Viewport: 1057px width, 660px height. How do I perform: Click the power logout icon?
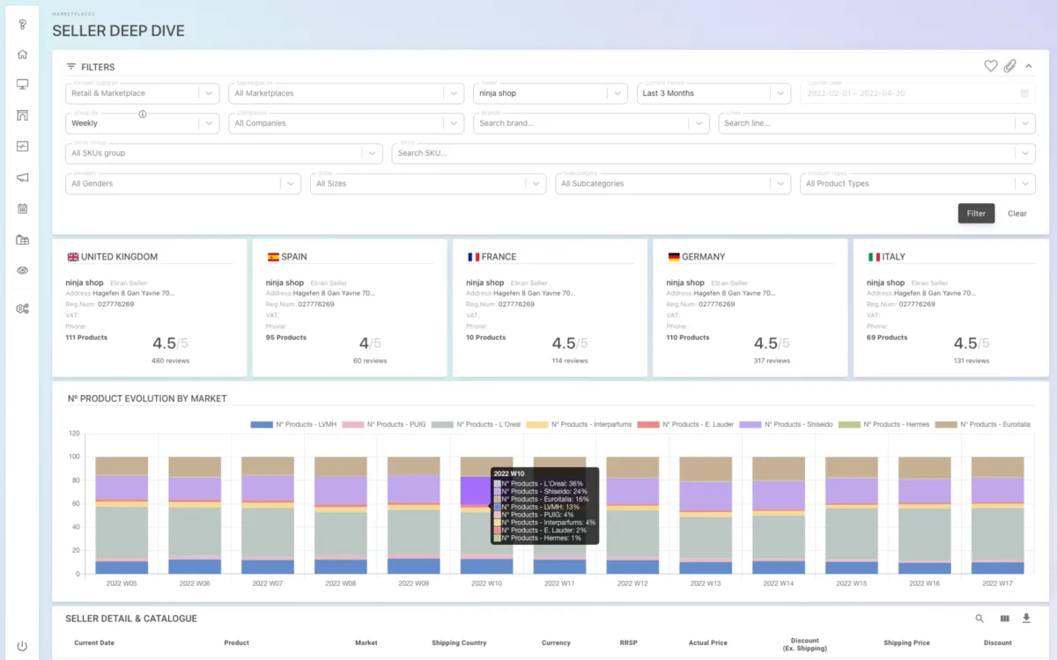click(22, 646)
